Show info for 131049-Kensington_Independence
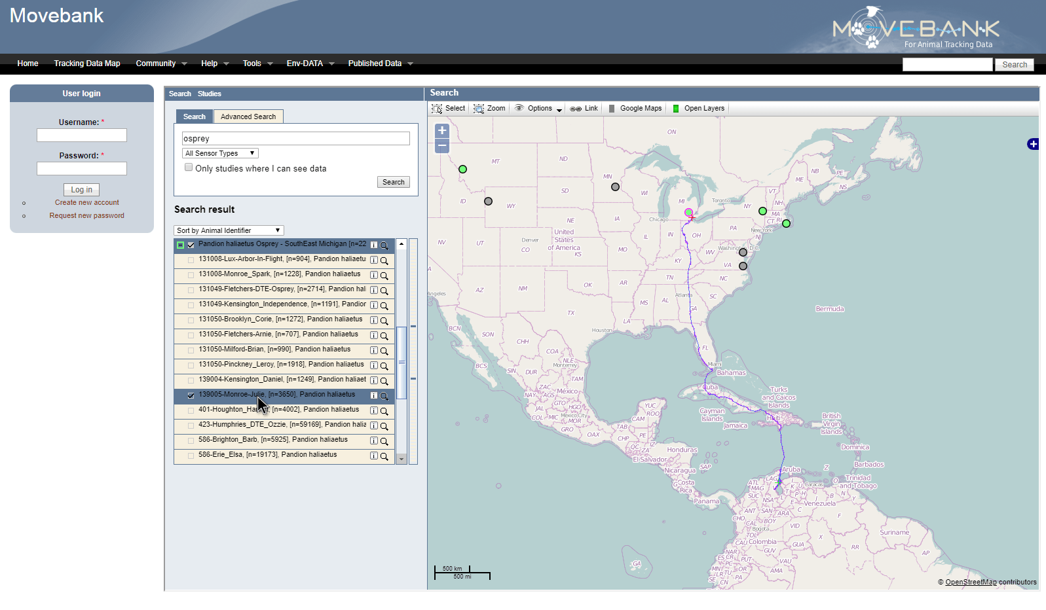This screenshot has width=1046, height=610. (x=374, y=306)
